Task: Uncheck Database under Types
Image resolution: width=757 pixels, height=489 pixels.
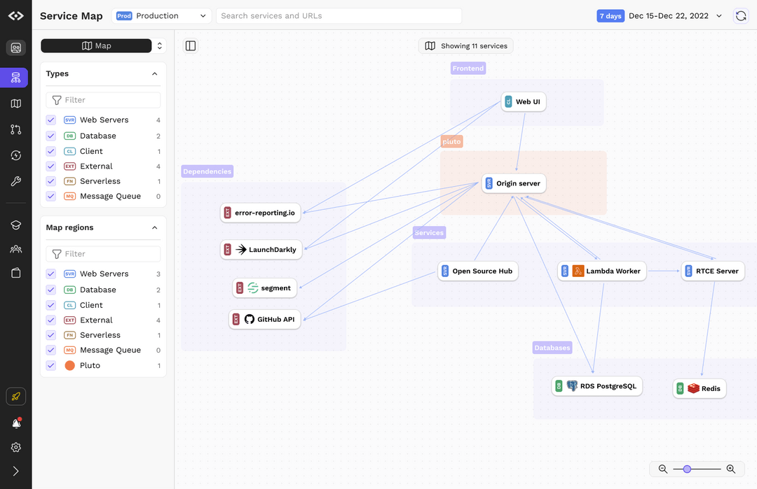Action: (50, 135)
